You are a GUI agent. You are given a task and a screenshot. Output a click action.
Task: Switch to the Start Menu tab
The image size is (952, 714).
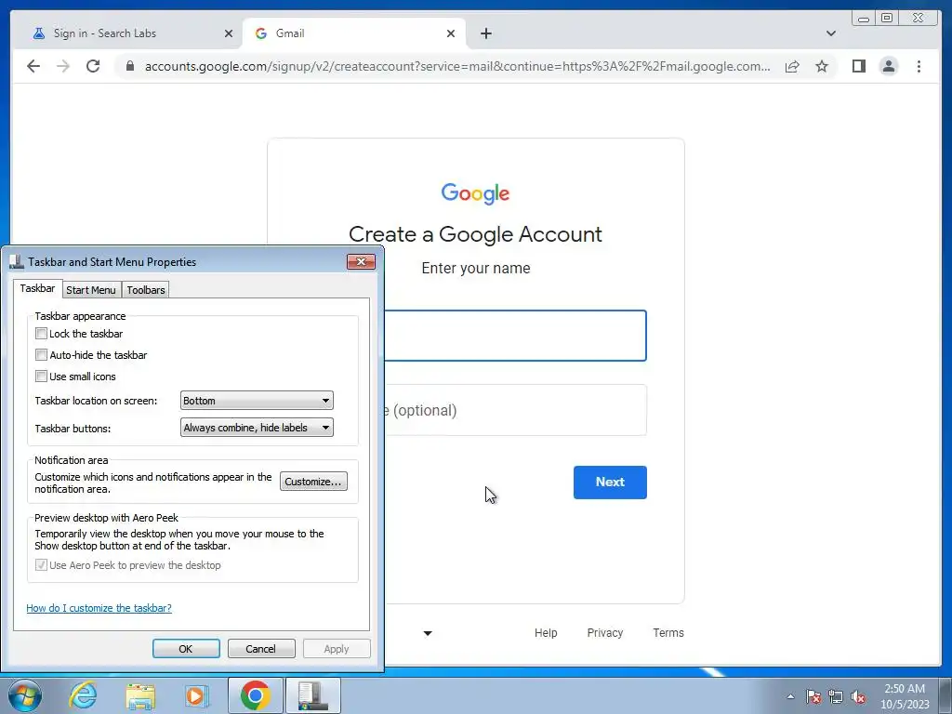click(91, 290)
